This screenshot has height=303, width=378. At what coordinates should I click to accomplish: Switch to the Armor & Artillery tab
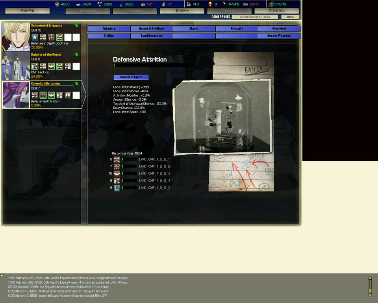[x=152, y=29]
